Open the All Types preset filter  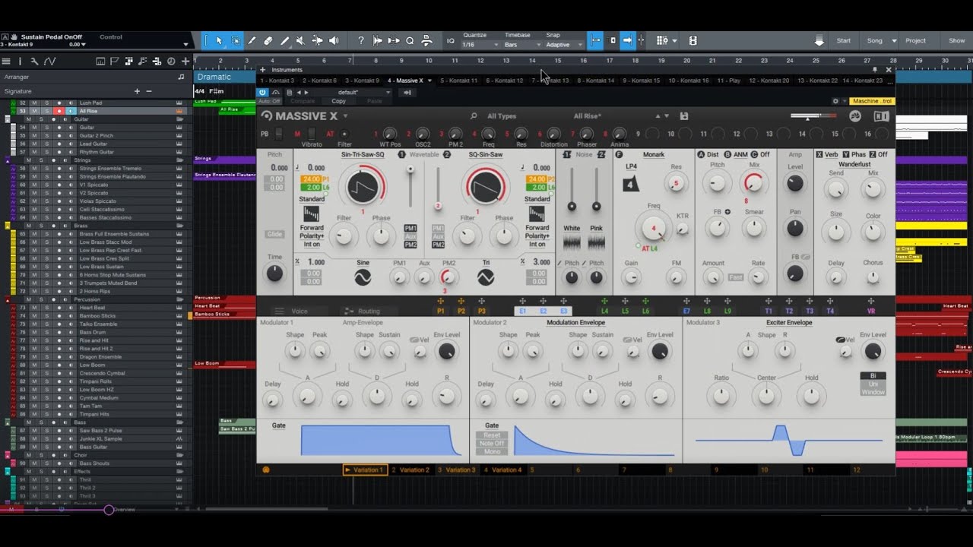502,116
